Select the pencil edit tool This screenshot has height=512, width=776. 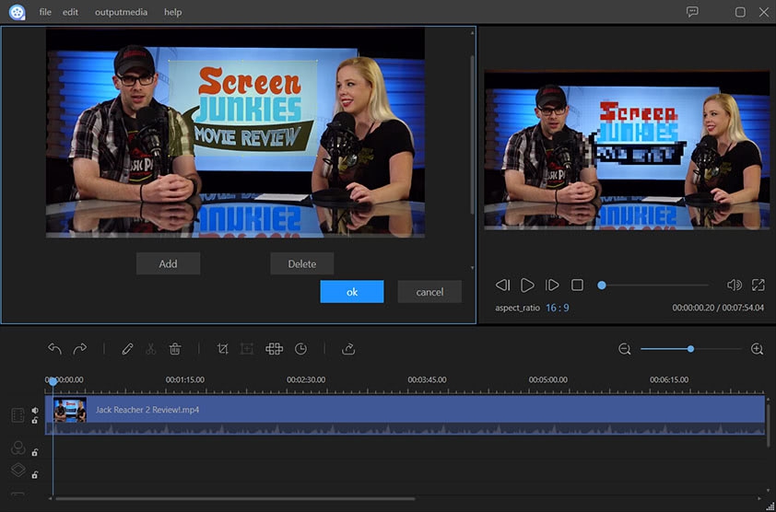pyautogui.click(x=127, y=349)
